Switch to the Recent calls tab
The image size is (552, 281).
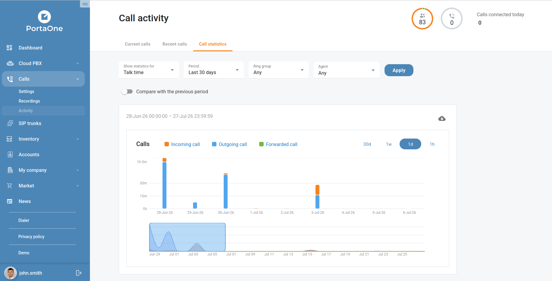[175, 44]
